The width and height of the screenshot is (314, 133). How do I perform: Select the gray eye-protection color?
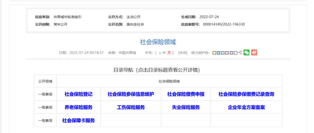(x=223, y=53)
